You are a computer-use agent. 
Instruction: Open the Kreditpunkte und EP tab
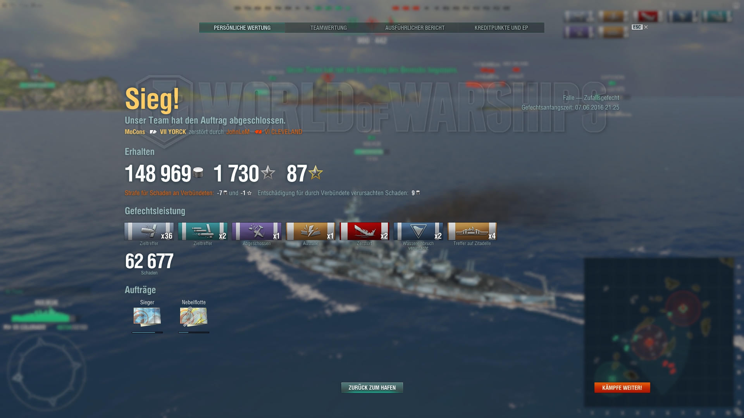click(x=501, y=27)
